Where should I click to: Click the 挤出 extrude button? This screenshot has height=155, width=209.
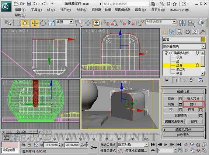[171, 99]
